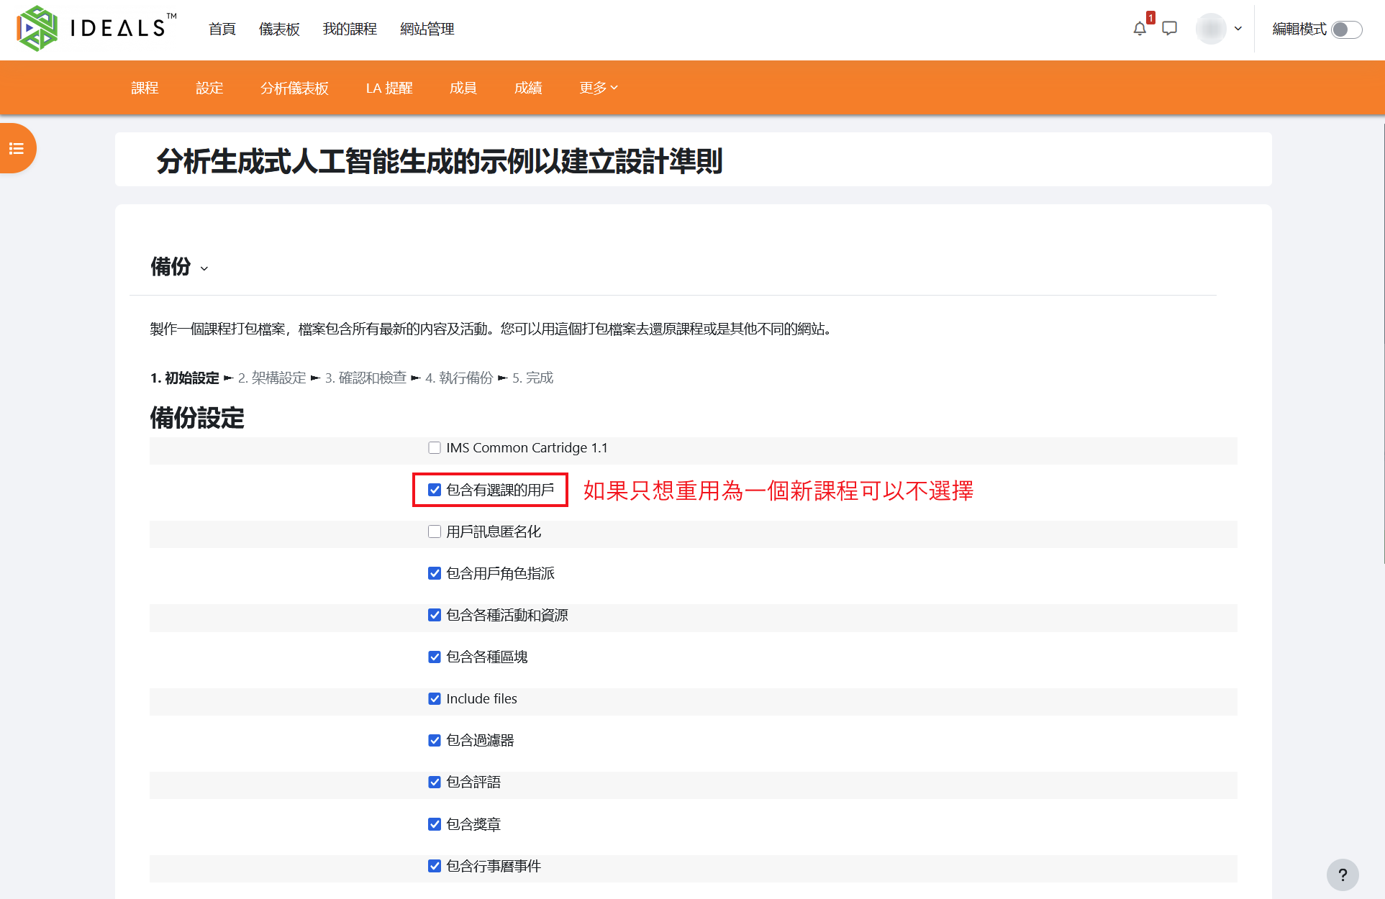Viewport: 1385px width, 899px height.
Task: Enable the 用戶訊息匿名化 checkbox
Action: click(435, 531)
